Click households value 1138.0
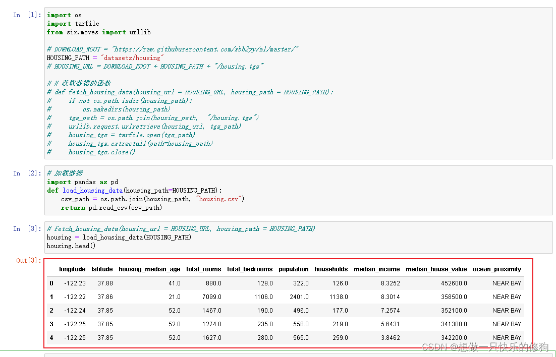 [339, 296]
